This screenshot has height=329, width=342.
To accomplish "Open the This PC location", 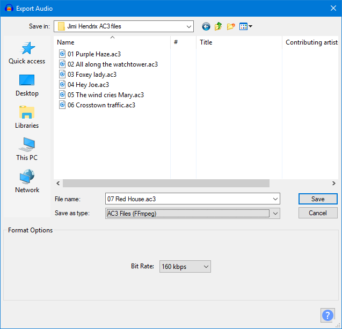I will (x=27, y=149).
